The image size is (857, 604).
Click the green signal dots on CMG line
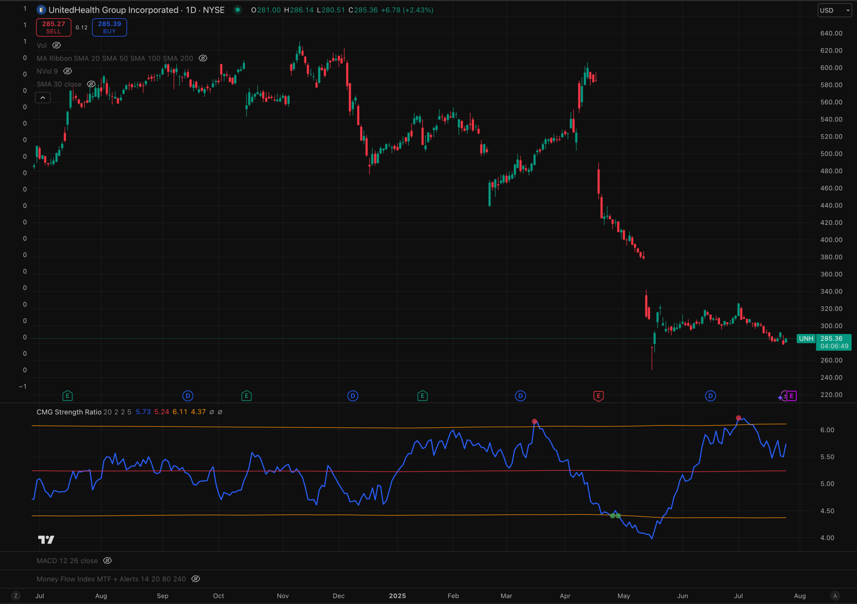pos(615,516)
